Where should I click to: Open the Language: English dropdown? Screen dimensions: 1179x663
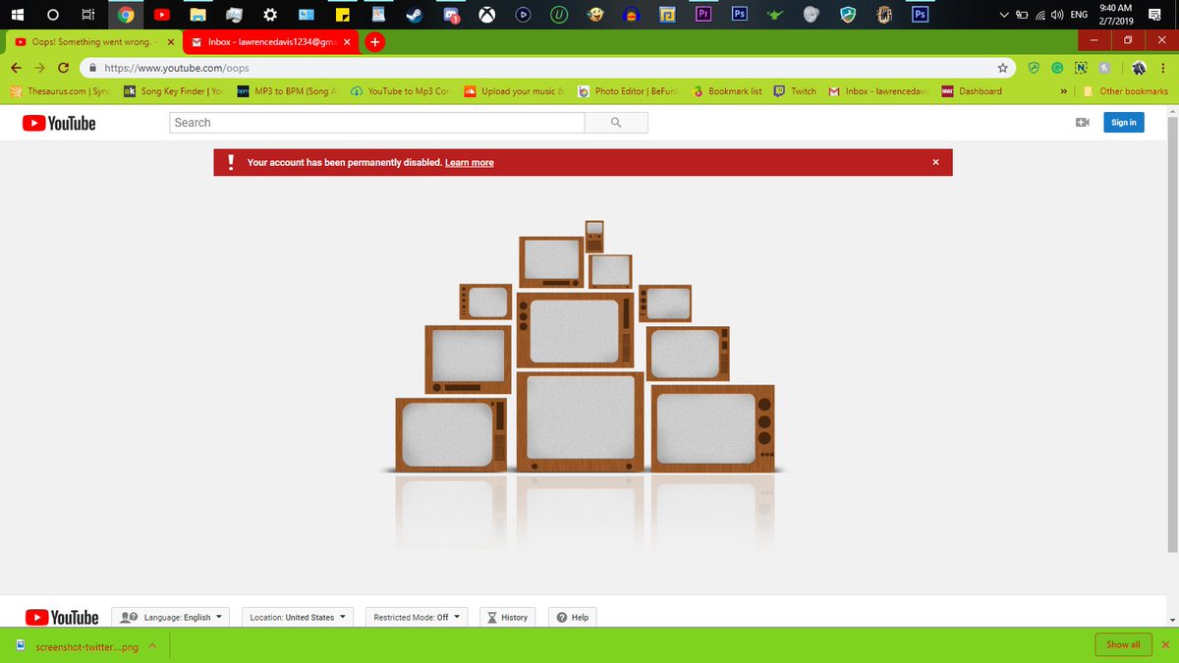click(171, 617)
